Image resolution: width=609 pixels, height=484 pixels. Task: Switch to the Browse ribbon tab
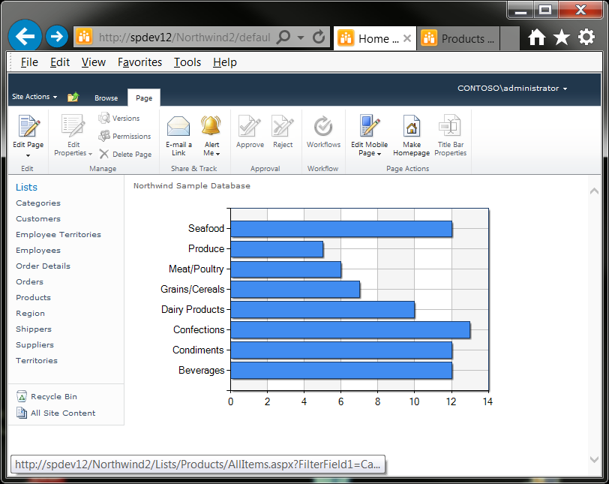[106, 98]
